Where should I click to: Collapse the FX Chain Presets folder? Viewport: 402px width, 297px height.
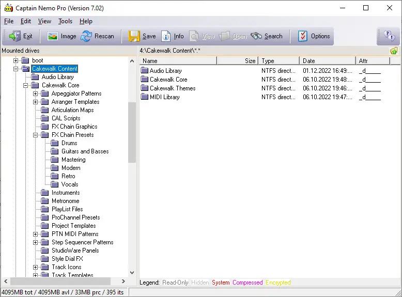click(36, 135)
